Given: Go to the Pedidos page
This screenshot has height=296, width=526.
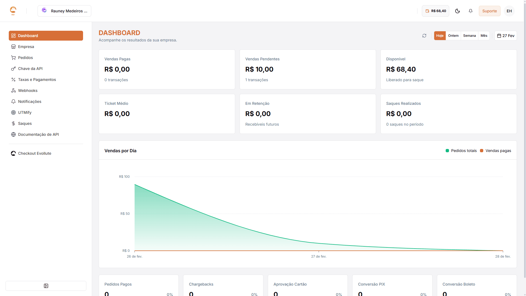Looking at the screenshot, I should 46,58.
